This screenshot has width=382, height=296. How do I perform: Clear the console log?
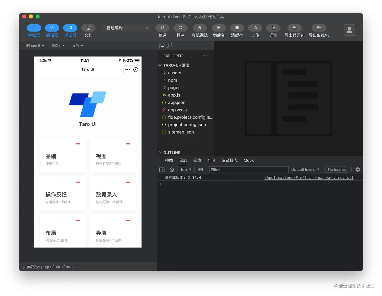click(172, 170)
